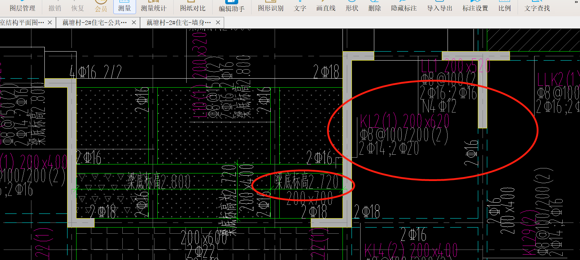The image size is (580, 260).
Task: Click the N4Φ12 rebar note
Action: tap(439, 106)
